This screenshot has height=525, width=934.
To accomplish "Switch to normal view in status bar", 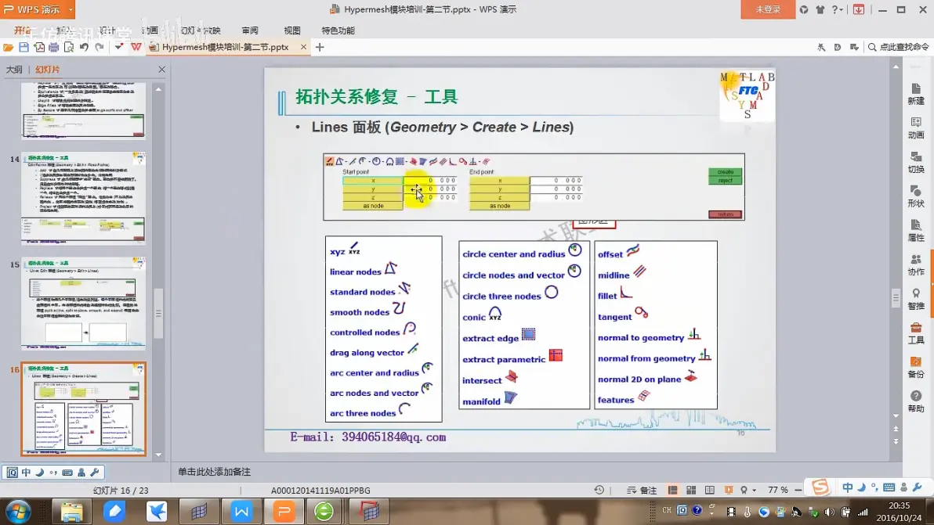I will click(674, 490).
